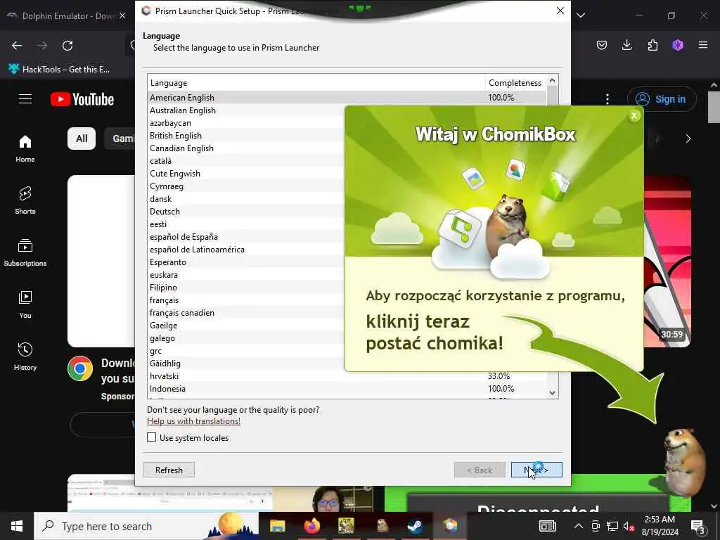The height and width of the screenshot is (540, 720).
Task: Select the All category chip
Action: coord(82,139)
